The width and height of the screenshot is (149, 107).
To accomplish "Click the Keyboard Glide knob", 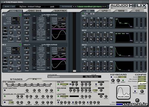I will coord(113,80).
